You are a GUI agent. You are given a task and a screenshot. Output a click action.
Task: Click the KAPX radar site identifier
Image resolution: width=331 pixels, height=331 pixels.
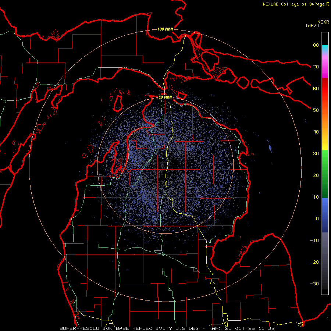(x=216, y=328)
